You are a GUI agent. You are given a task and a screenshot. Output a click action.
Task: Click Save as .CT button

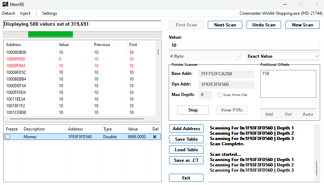click(186, 160)
